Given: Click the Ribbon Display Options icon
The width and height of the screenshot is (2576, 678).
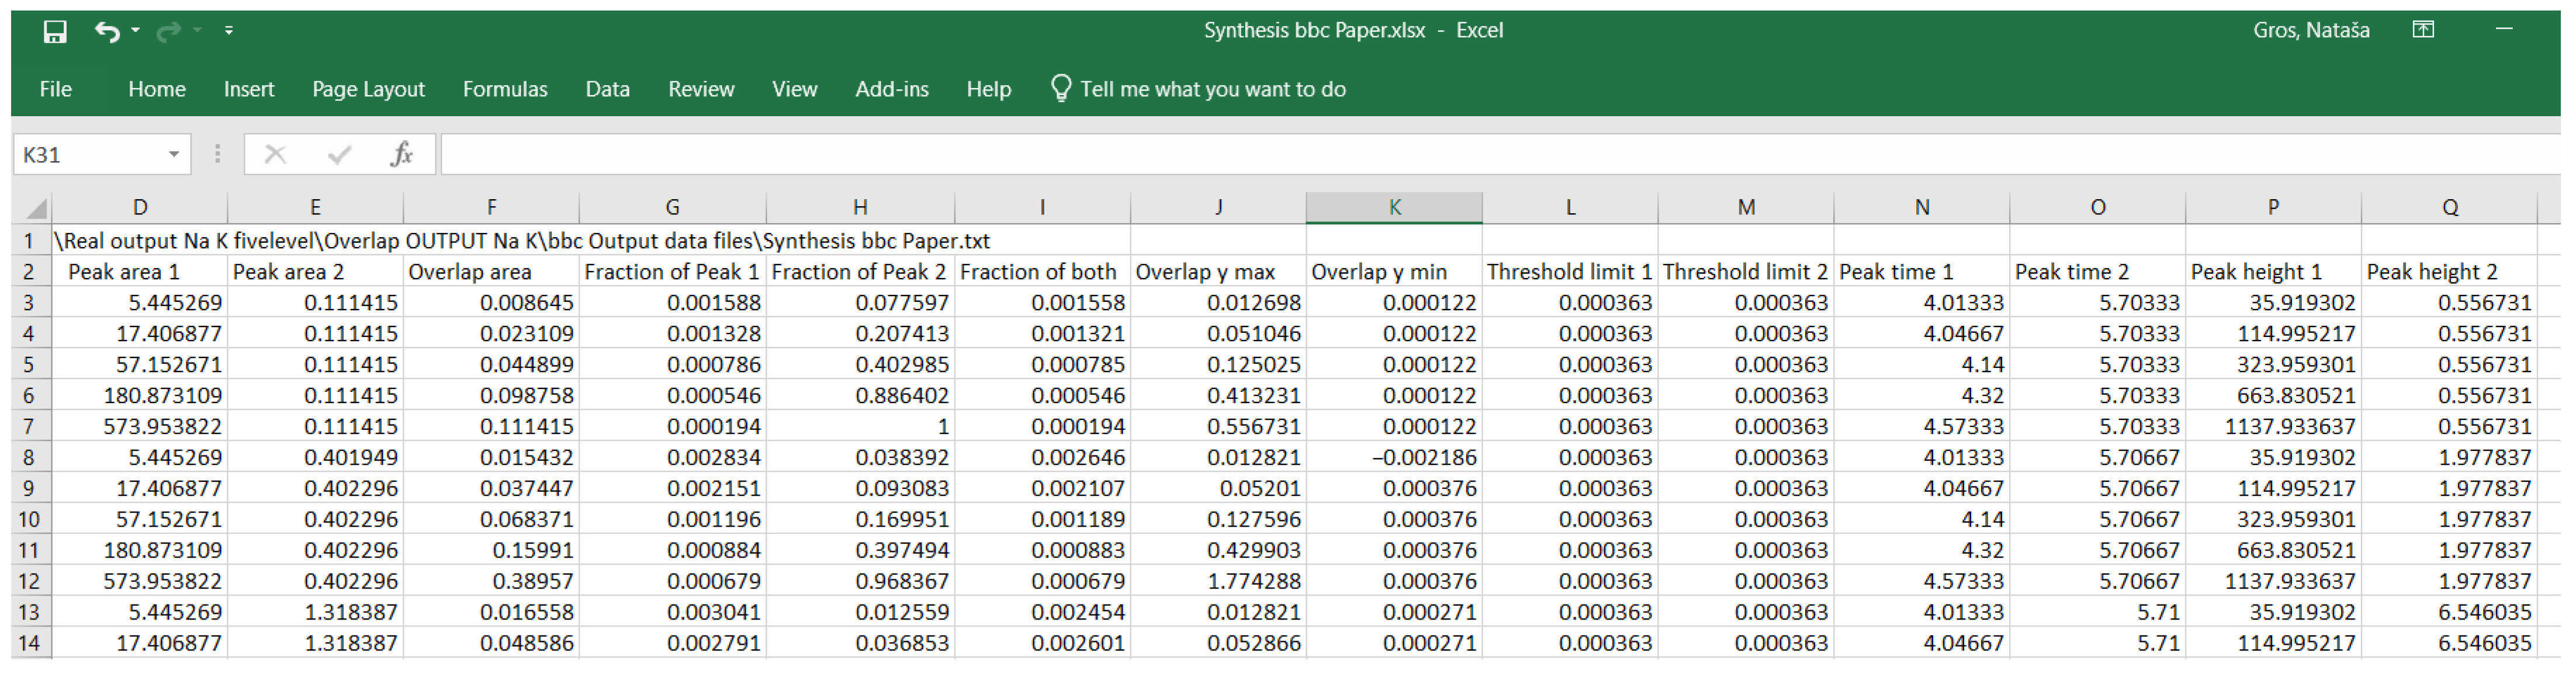Looking at the screenshot, I should coord(2422,30).
